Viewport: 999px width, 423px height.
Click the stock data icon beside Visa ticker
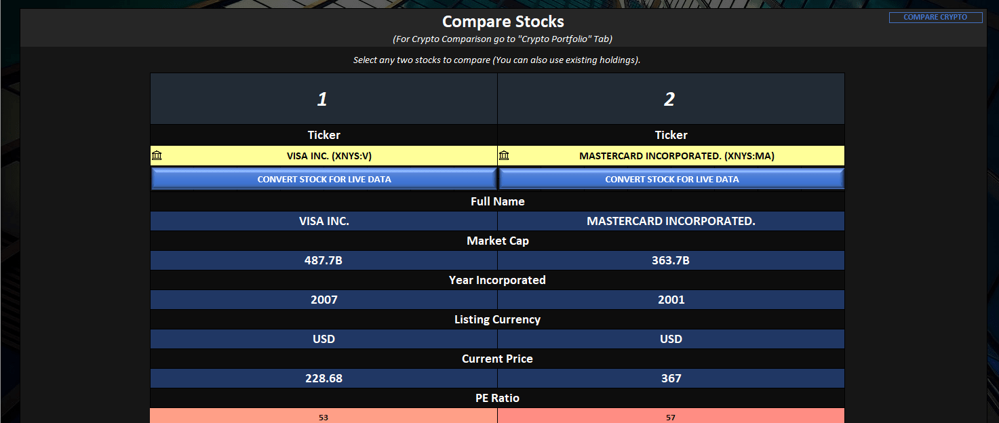coord(157,156)
